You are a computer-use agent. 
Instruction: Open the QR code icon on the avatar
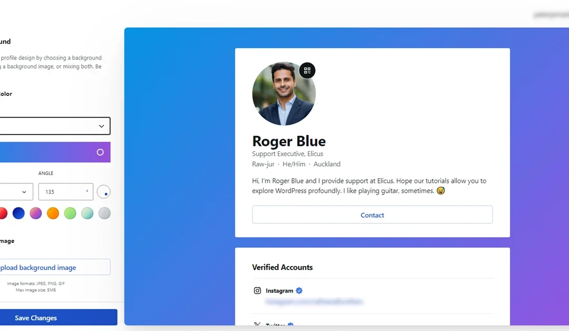click(x=307, y=71)
